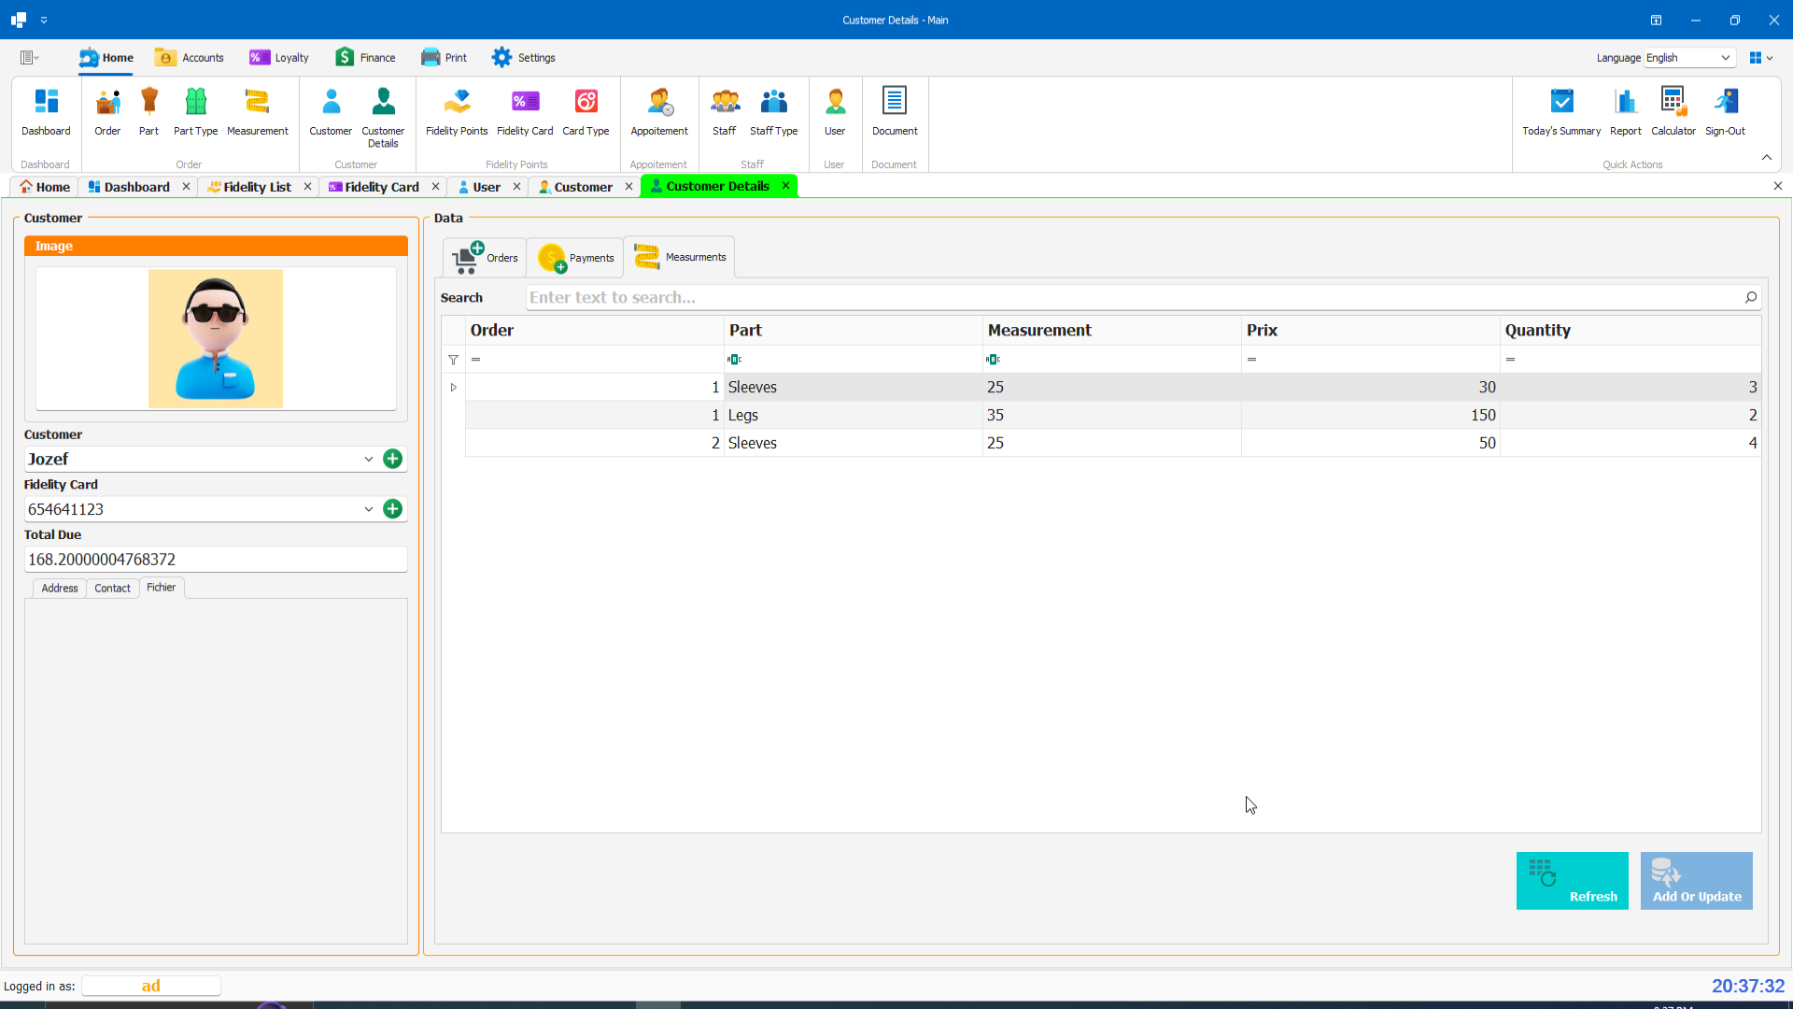This screenshot has width=1793, height=1009.
Task: Expand the first row of the measurements grid
Action: pyautogui.click(x=454, y=387)
